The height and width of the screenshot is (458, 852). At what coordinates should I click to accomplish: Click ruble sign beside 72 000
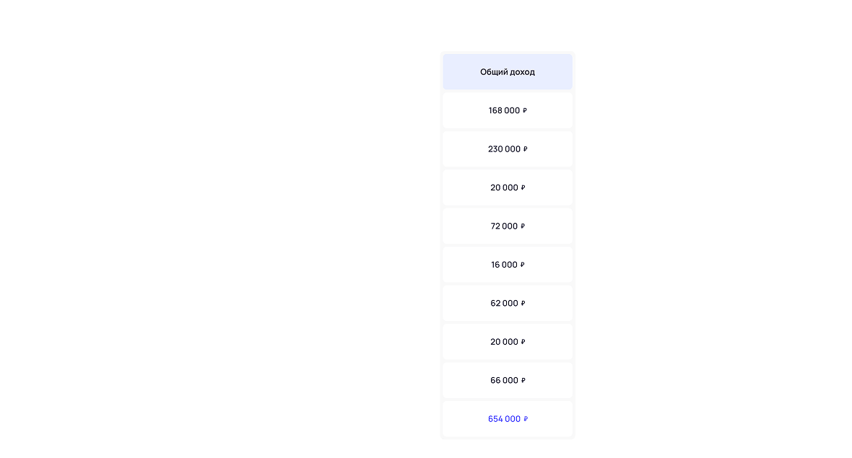pos(523,226)
